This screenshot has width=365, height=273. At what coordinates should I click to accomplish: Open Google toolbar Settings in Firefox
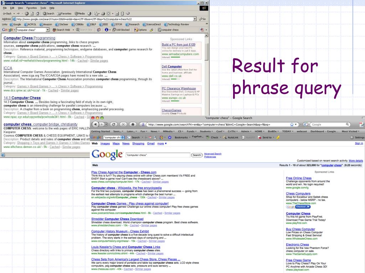[357, 138]
